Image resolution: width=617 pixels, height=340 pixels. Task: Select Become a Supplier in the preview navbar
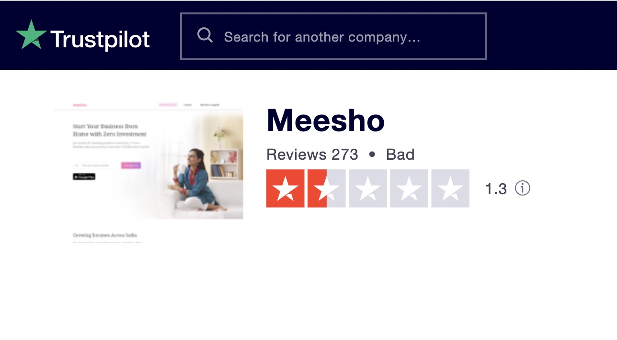tap(210, 105)
